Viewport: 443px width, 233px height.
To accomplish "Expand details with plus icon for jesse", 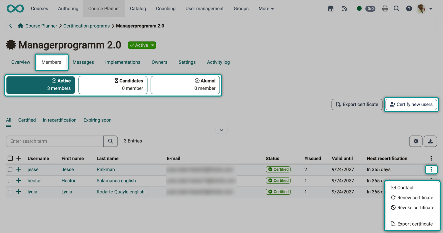I will point(19,169).
